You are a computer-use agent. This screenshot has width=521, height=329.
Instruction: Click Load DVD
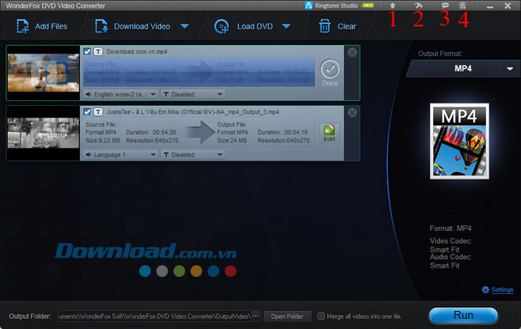(x=244, y=26)
